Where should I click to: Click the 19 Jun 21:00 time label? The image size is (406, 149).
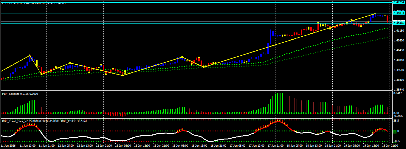click(389, 146)
